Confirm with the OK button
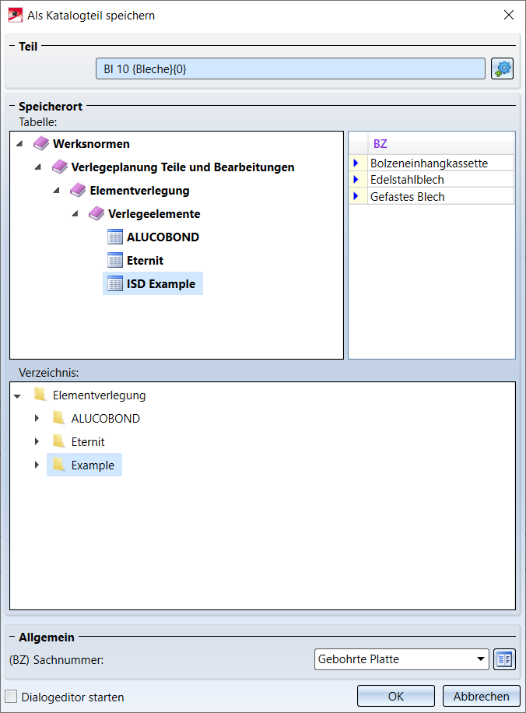Viewport: 526px width, 713px height. [x=396, y=697]
